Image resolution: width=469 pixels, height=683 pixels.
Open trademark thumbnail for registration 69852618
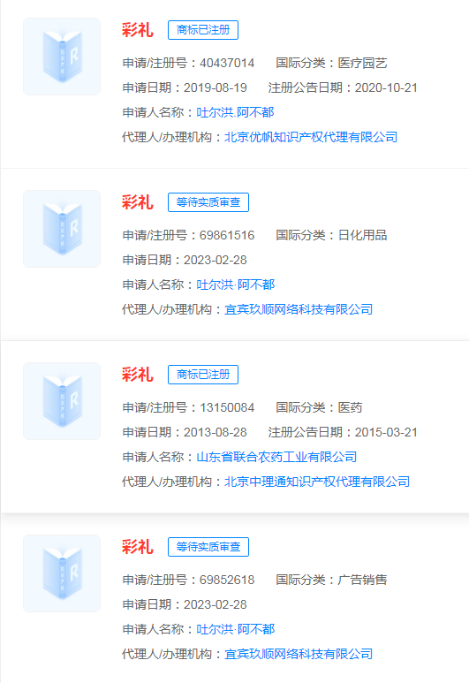[62, 573]
